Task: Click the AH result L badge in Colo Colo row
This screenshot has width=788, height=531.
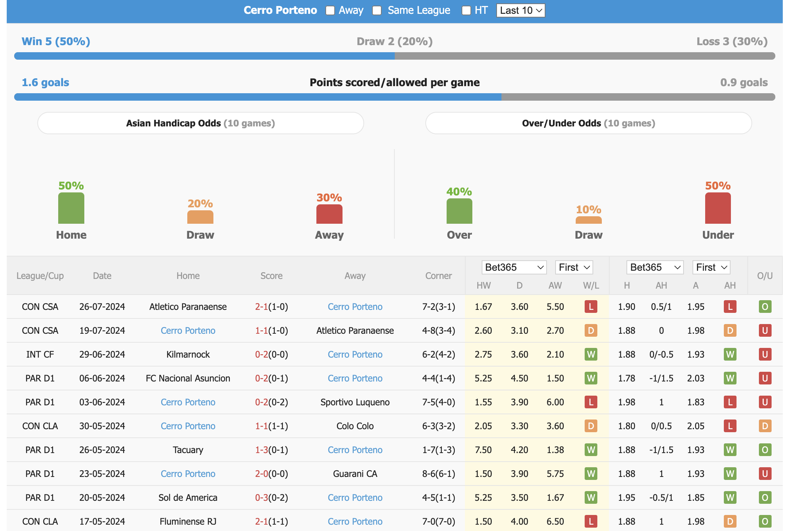Action: pyautogui.click(x=730, y=426)
